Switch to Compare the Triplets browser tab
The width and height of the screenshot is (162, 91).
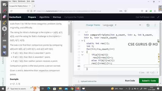[18, 6]
